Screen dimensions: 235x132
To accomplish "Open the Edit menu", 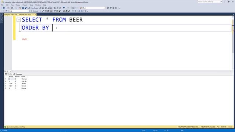I will (7, 5).
